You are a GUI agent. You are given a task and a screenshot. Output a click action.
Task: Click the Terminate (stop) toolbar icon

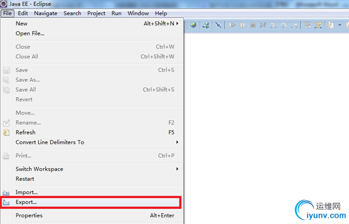(x=253, y=25)
